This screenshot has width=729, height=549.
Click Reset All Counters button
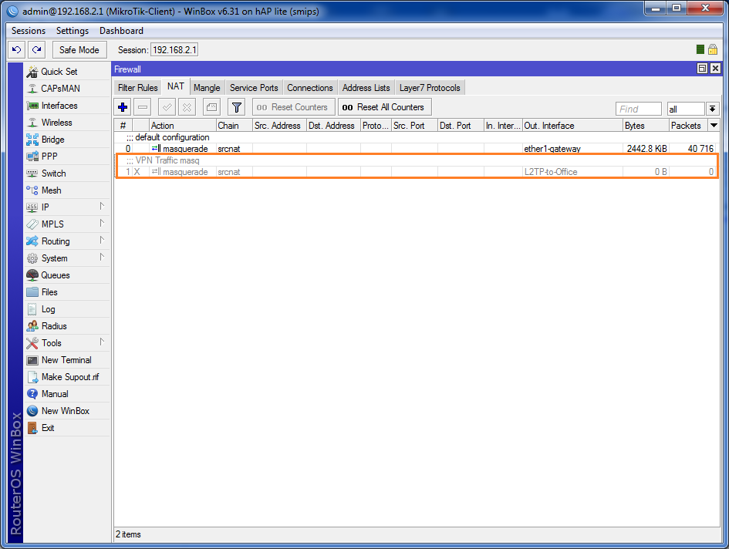385,107
